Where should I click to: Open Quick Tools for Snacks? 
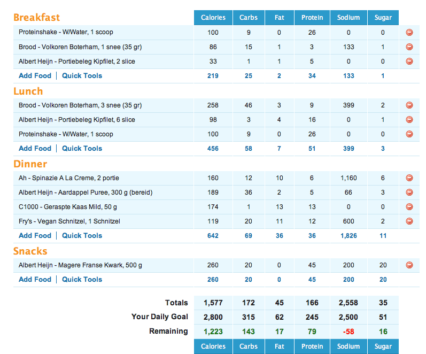tap(82, 280)
